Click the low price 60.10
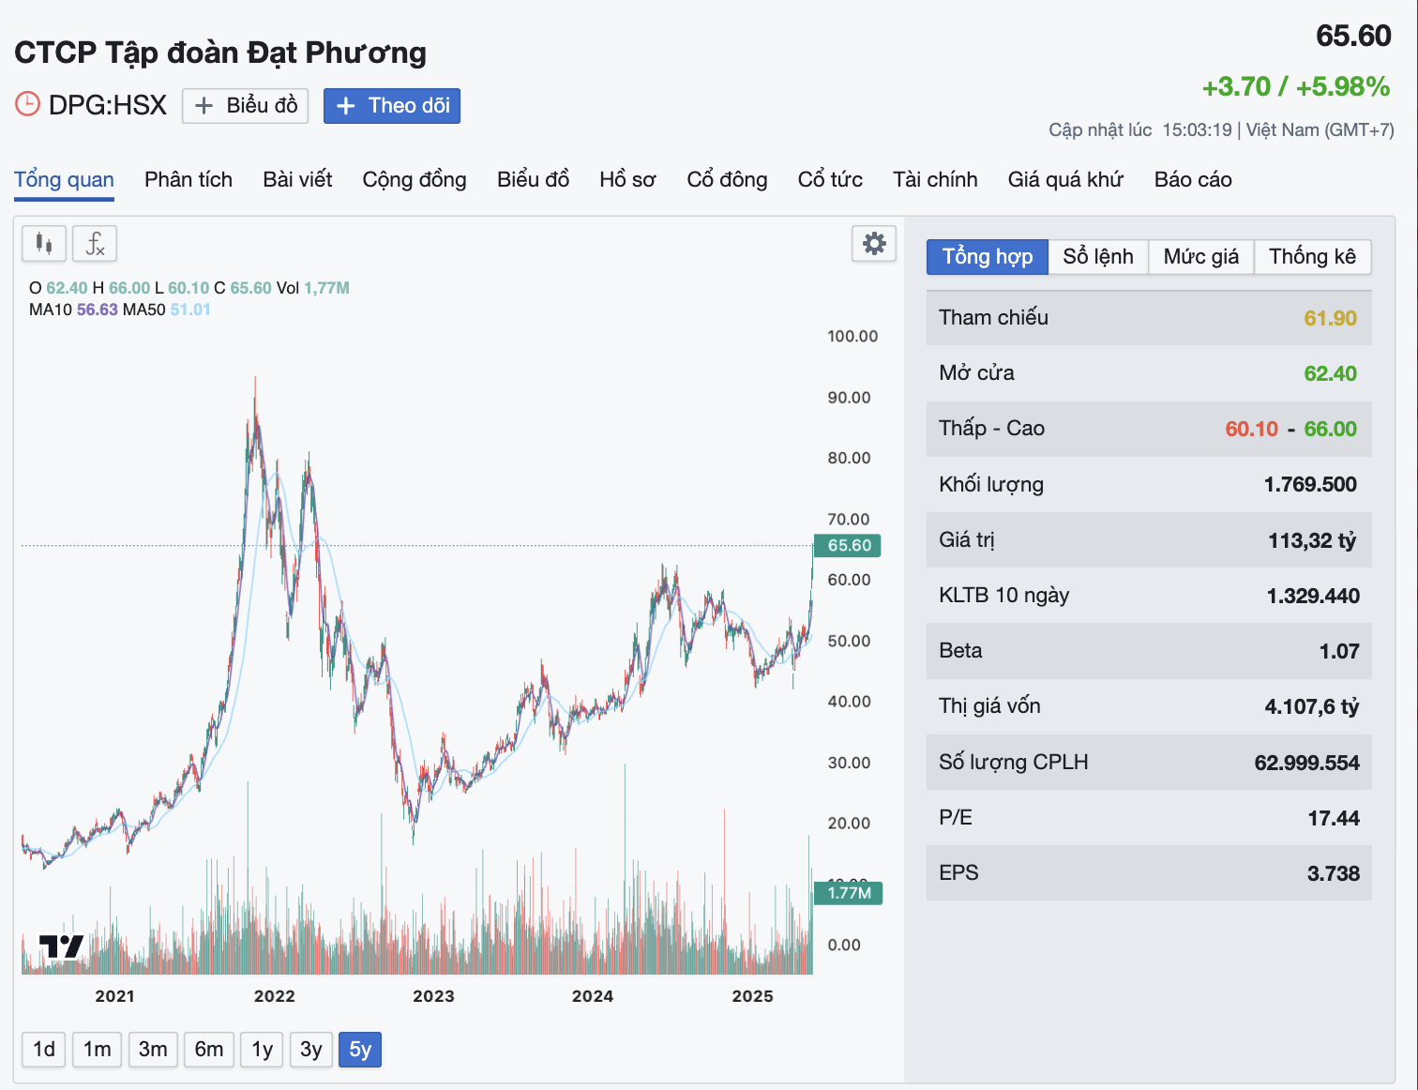Image resolution: width=1418 pixels, height=1090 pixels. point(1252,429)
